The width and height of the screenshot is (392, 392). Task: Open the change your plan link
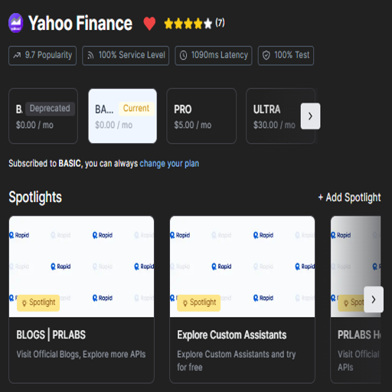point(169,163)
